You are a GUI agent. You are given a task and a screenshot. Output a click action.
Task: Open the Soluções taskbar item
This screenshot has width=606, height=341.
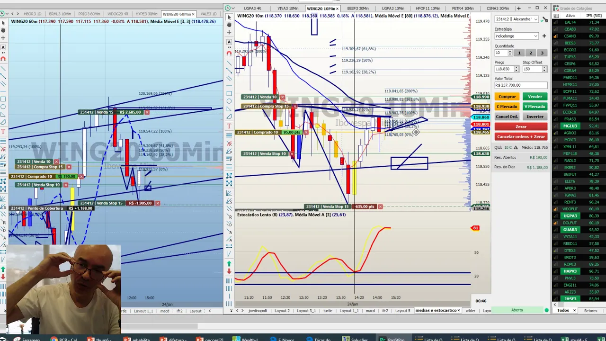355,339
